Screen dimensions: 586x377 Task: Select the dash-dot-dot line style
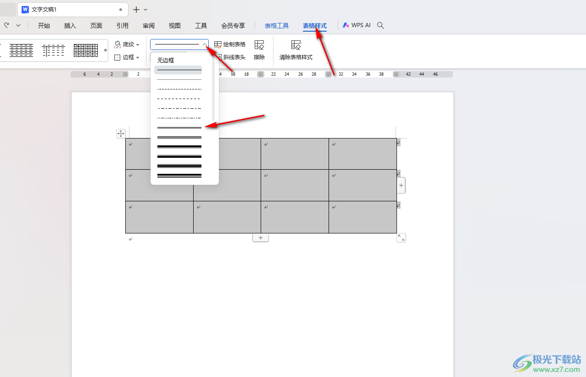(x=179, y=118)
